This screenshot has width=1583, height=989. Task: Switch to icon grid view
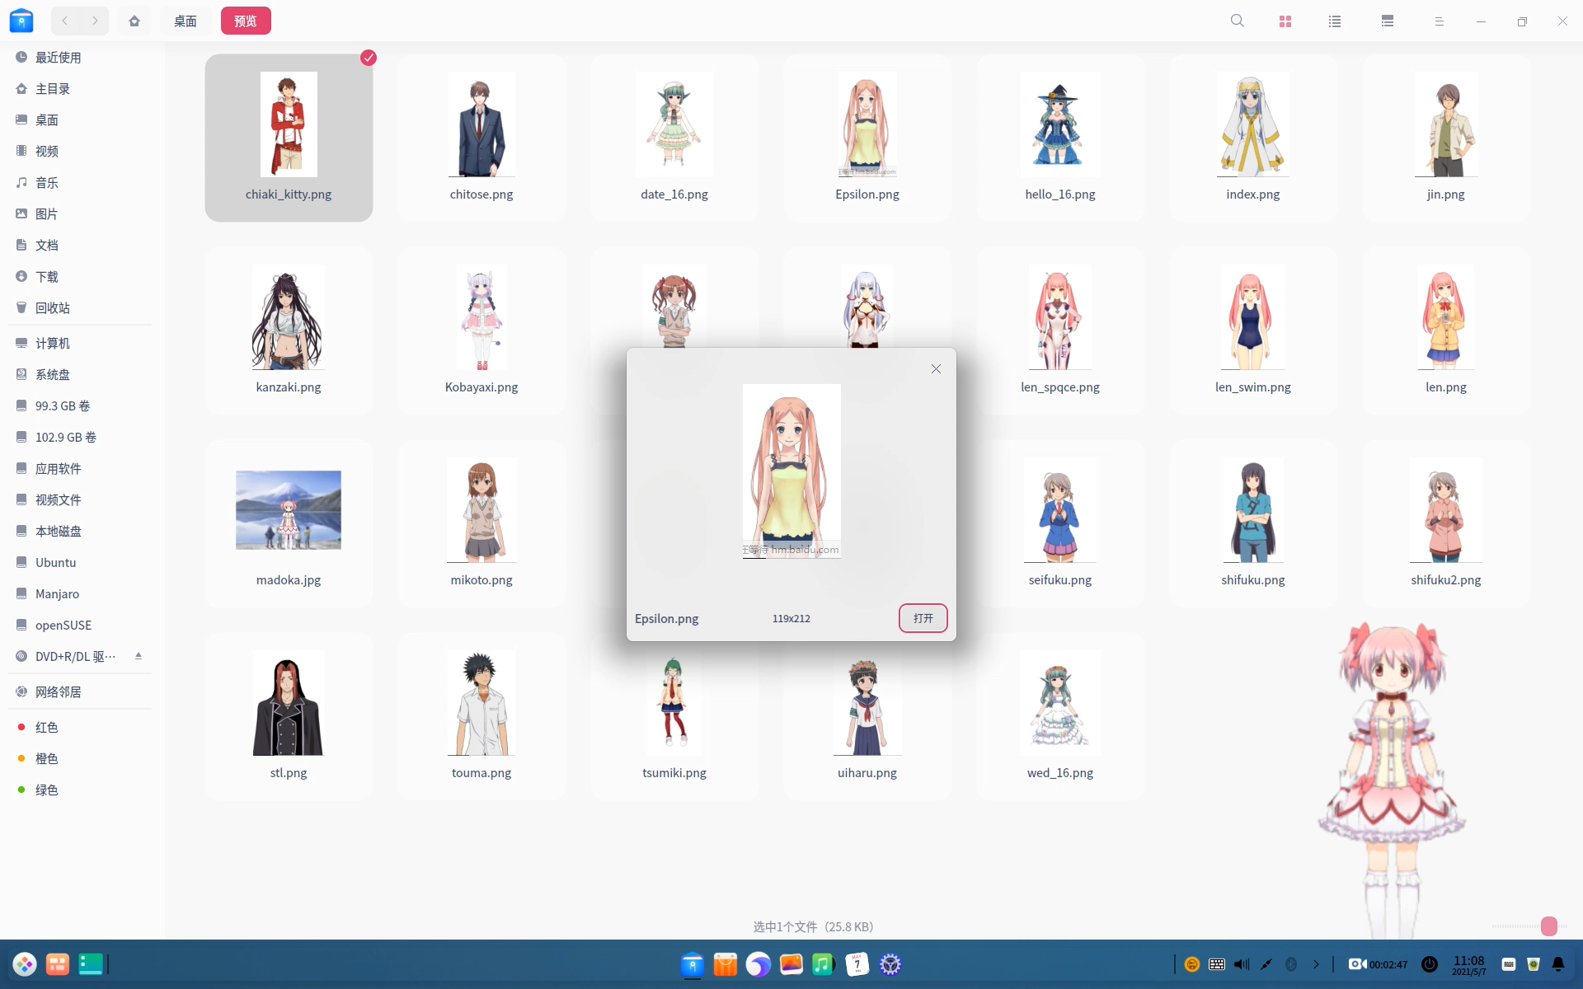(1285, 21)
